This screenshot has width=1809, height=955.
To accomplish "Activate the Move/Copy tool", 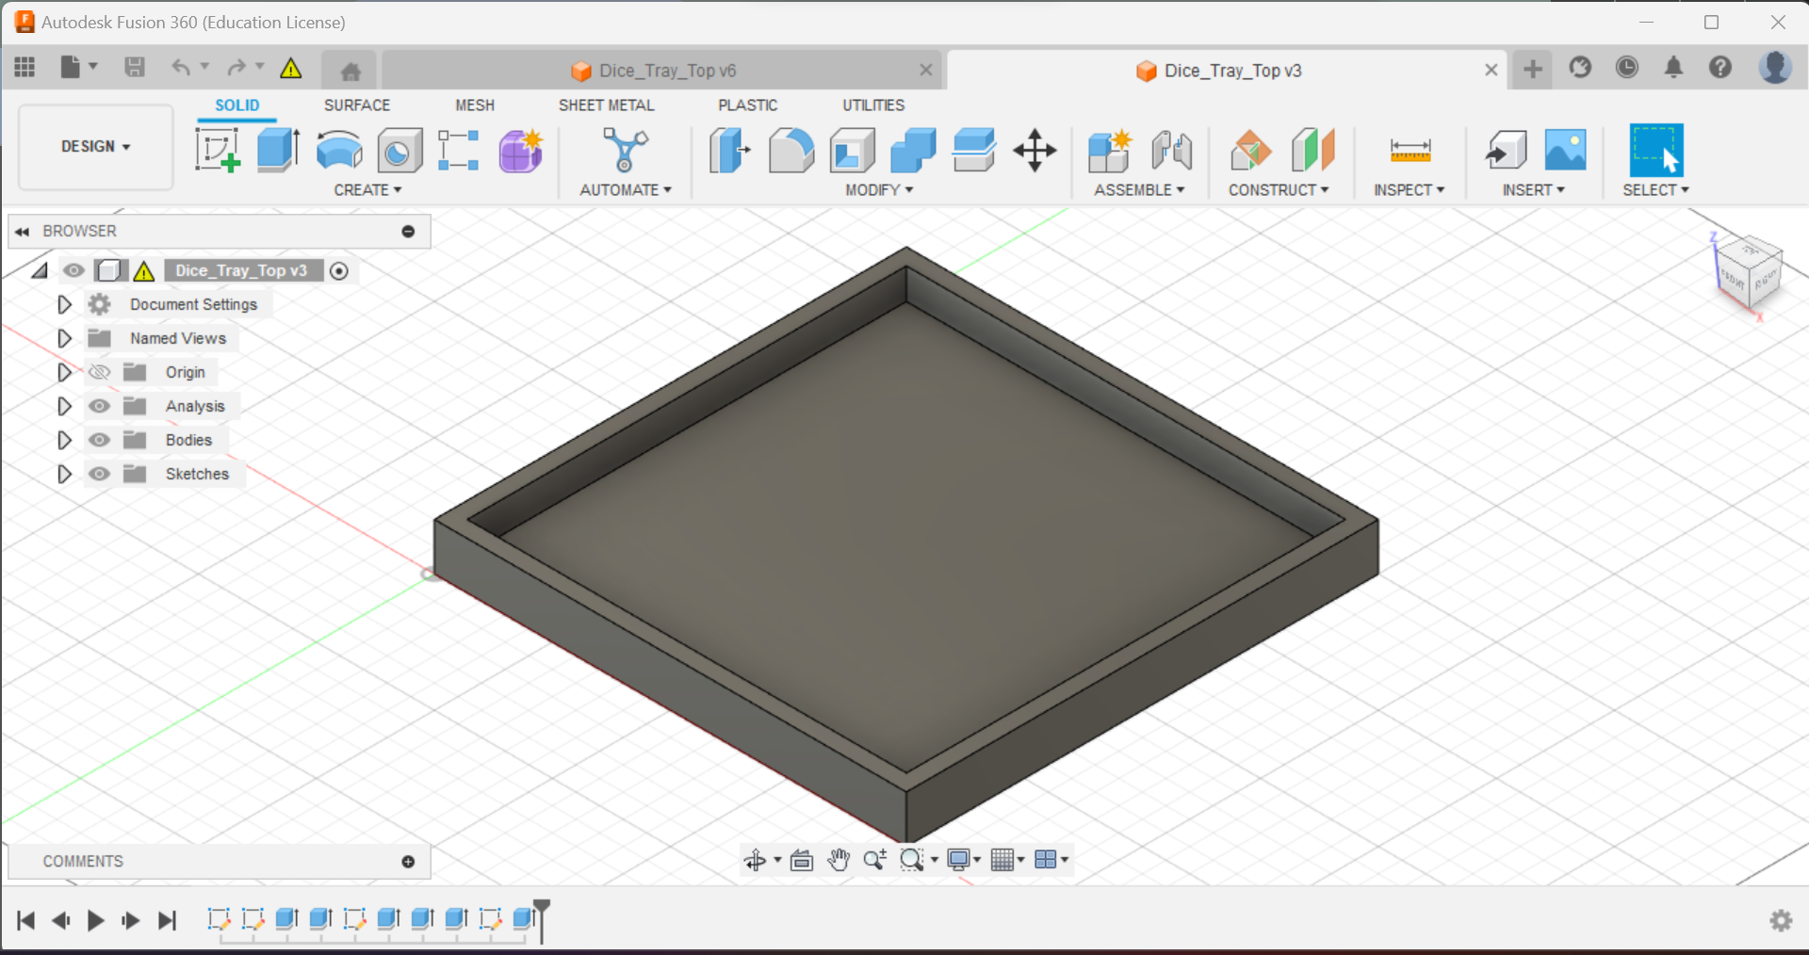I will point(1035,151).
